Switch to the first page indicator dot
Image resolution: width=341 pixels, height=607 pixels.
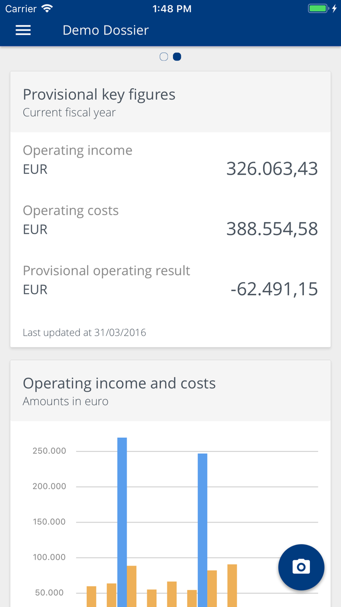[x=164, y=57]
